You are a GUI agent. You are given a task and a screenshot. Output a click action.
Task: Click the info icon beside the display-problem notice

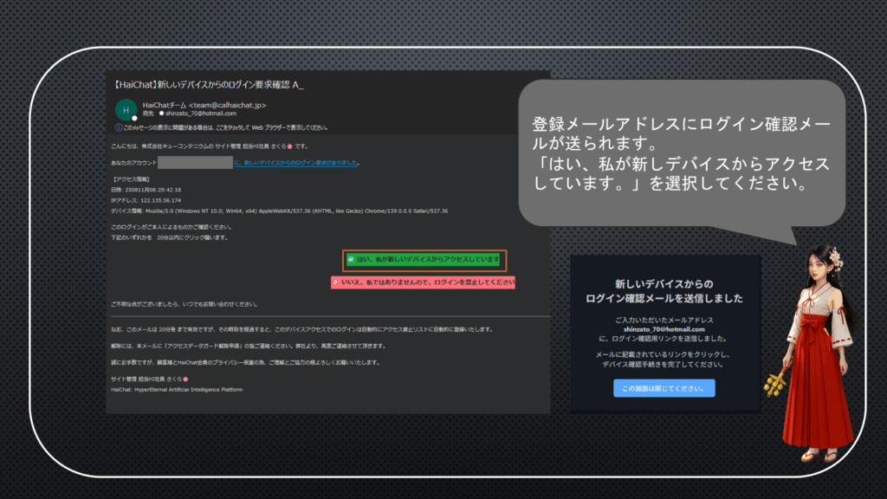pos(118,128)
